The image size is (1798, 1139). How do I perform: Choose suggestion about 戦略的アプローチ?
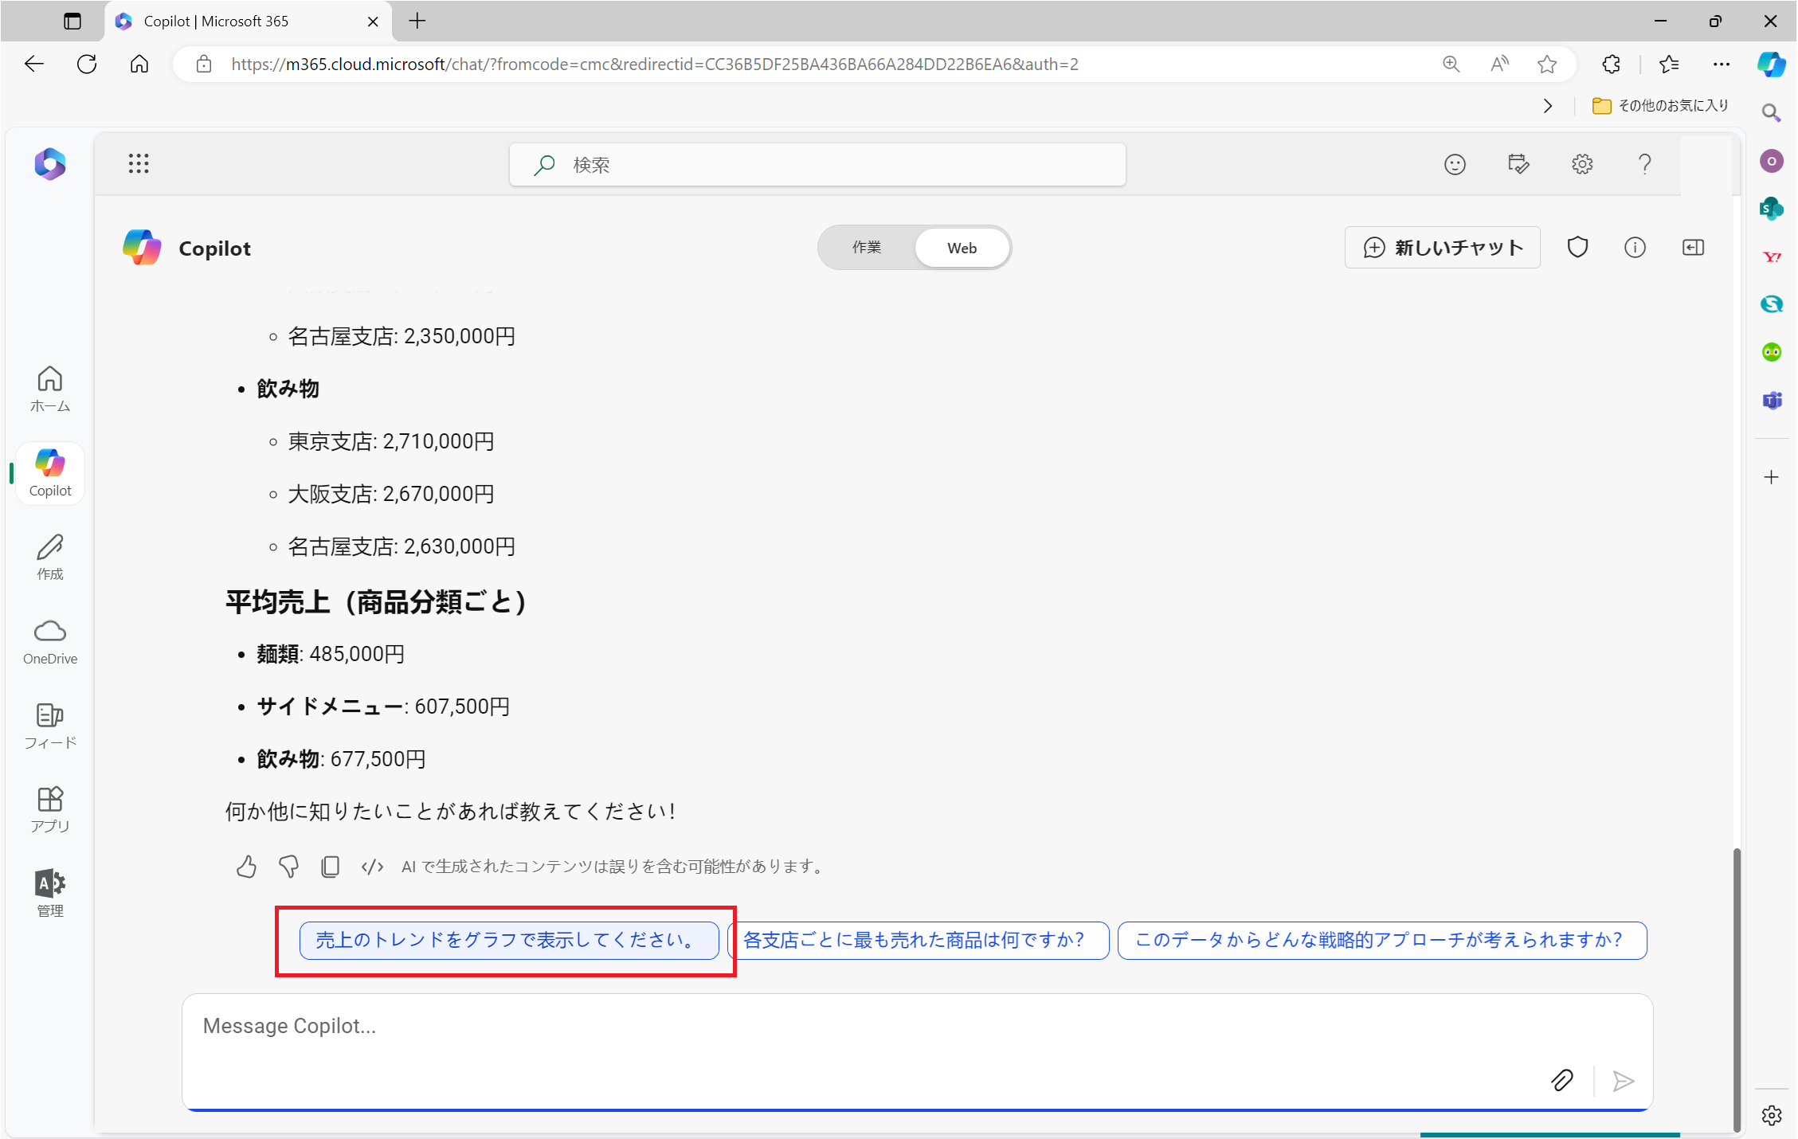pos(1382,941)
